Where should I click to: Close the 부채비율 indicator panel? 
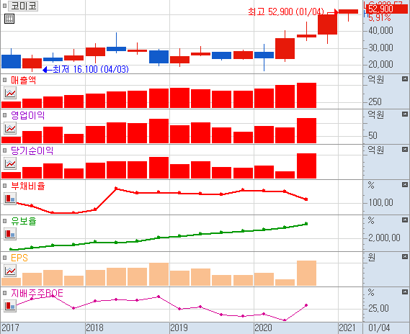click(x=404, y=184)
